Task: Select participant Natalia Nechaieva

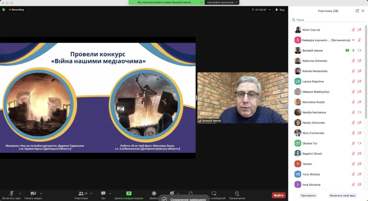Action: pyautogui.click(x=328, y=112)
